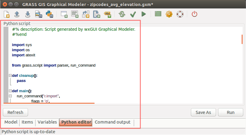The height and width of the screenshot is (135, 246).
Task: Quit modeler with red power icon
Action: tap(195, 14)
